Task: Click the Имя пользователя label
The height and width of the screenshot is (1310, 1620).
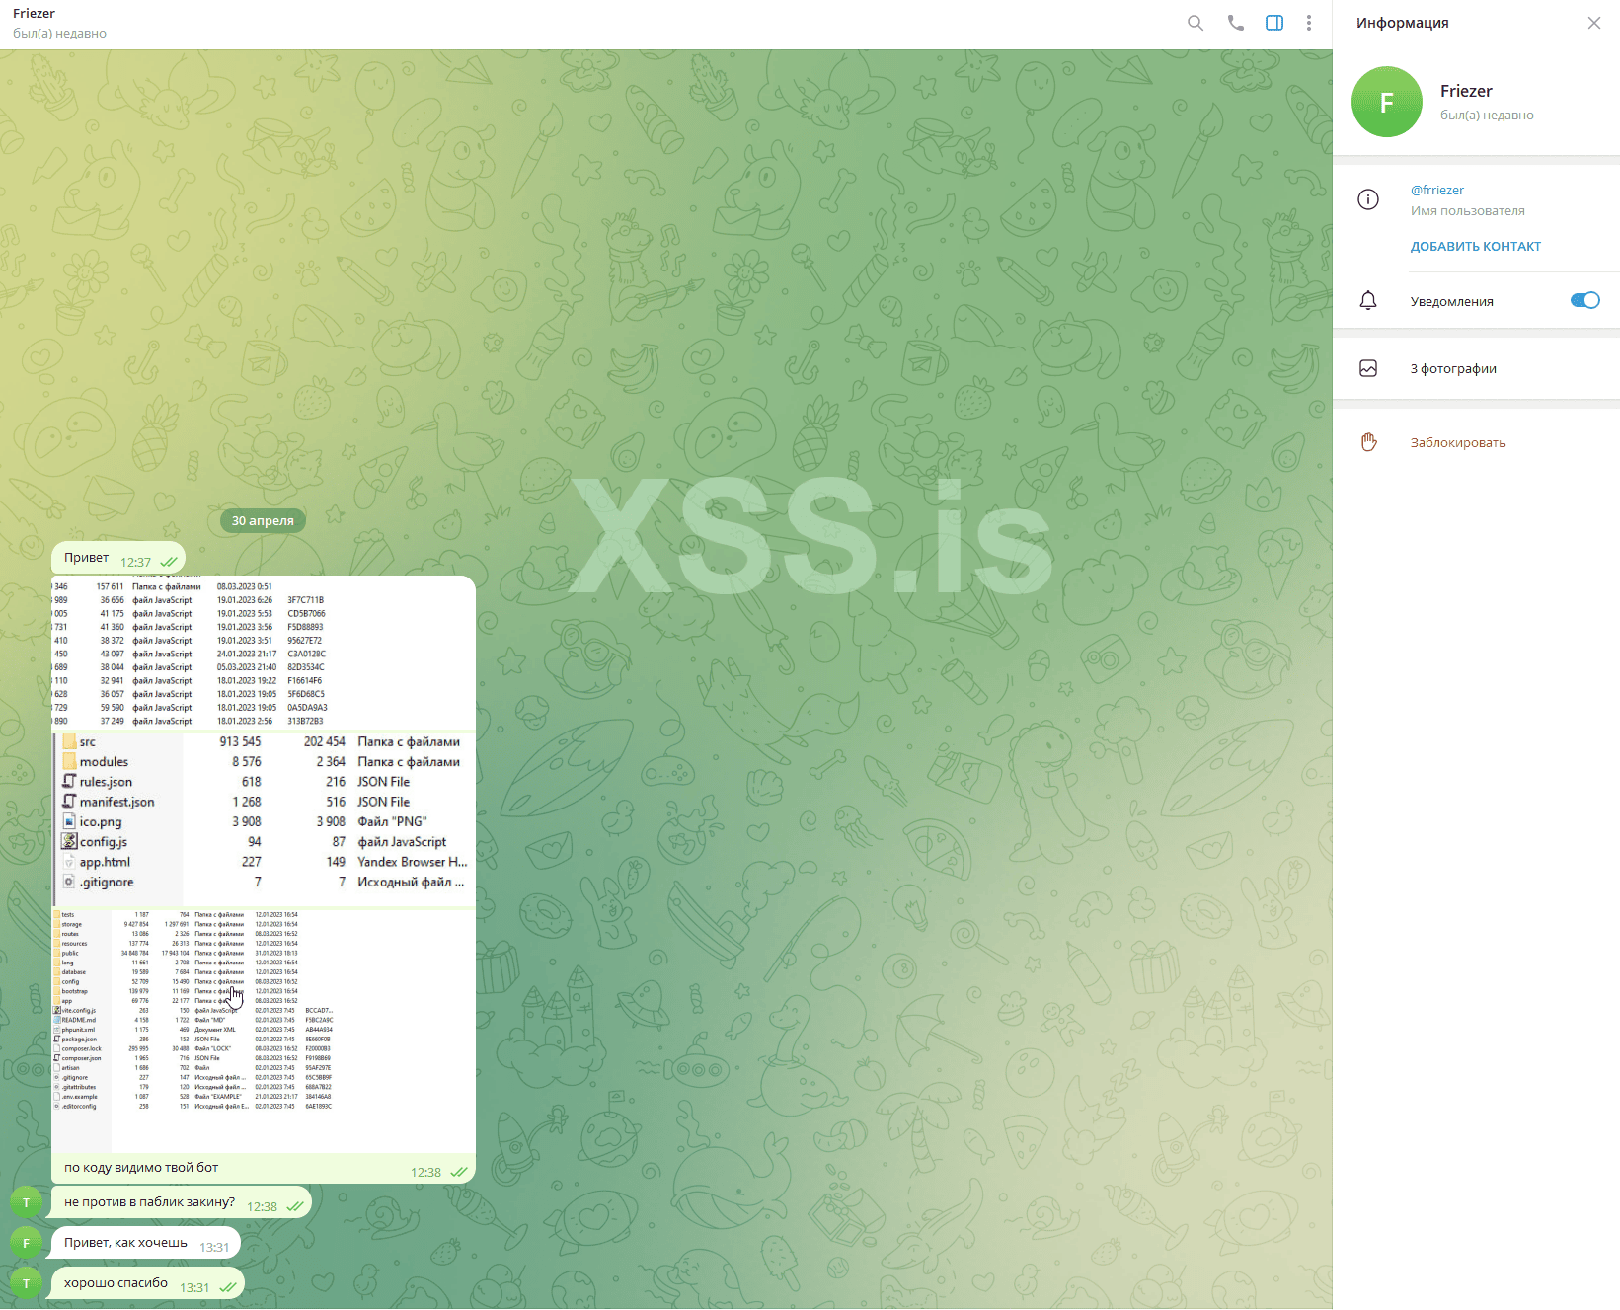Action: tap(1467, 210)
